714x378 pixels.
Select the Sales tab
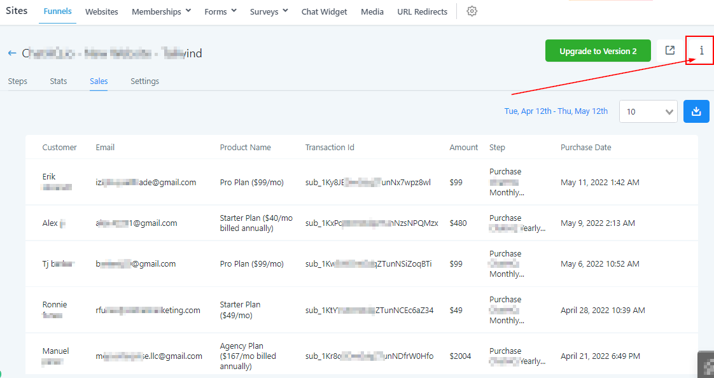tap(99, 81)
